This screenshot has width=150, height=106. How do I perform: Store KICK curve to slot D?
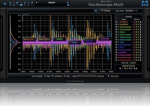140,42
